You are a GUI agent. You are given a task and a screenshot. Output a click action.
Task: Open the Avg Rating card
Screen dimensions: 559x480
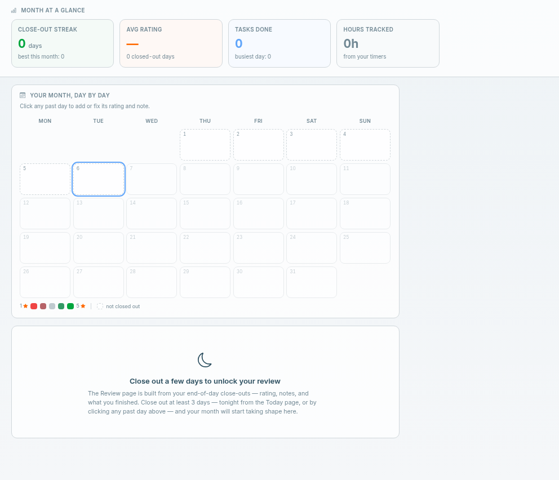pos(171,43)
